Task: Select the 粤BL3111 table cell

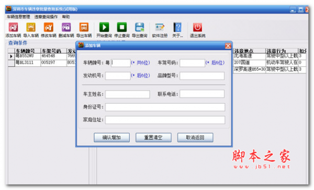Action: [x=28, y=63]
